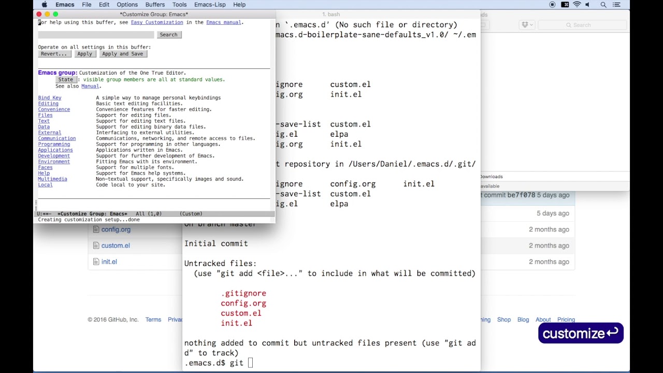This screenshot has height=373, width=663.
Task: Open the Applications customization group
Action: [55, 150]
